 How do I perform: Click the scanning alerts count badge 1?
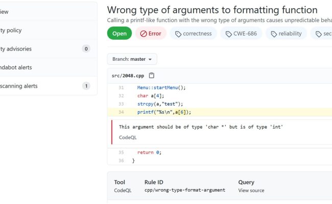click(x=86, y=86)
